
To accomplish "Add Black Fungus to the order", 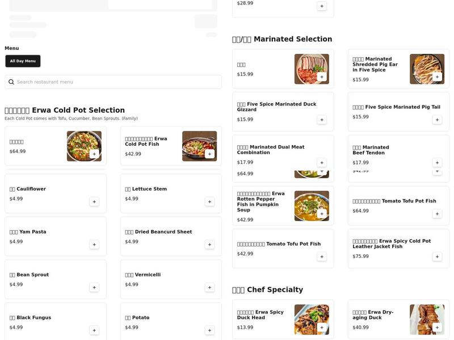I will [x=94, y=330].
